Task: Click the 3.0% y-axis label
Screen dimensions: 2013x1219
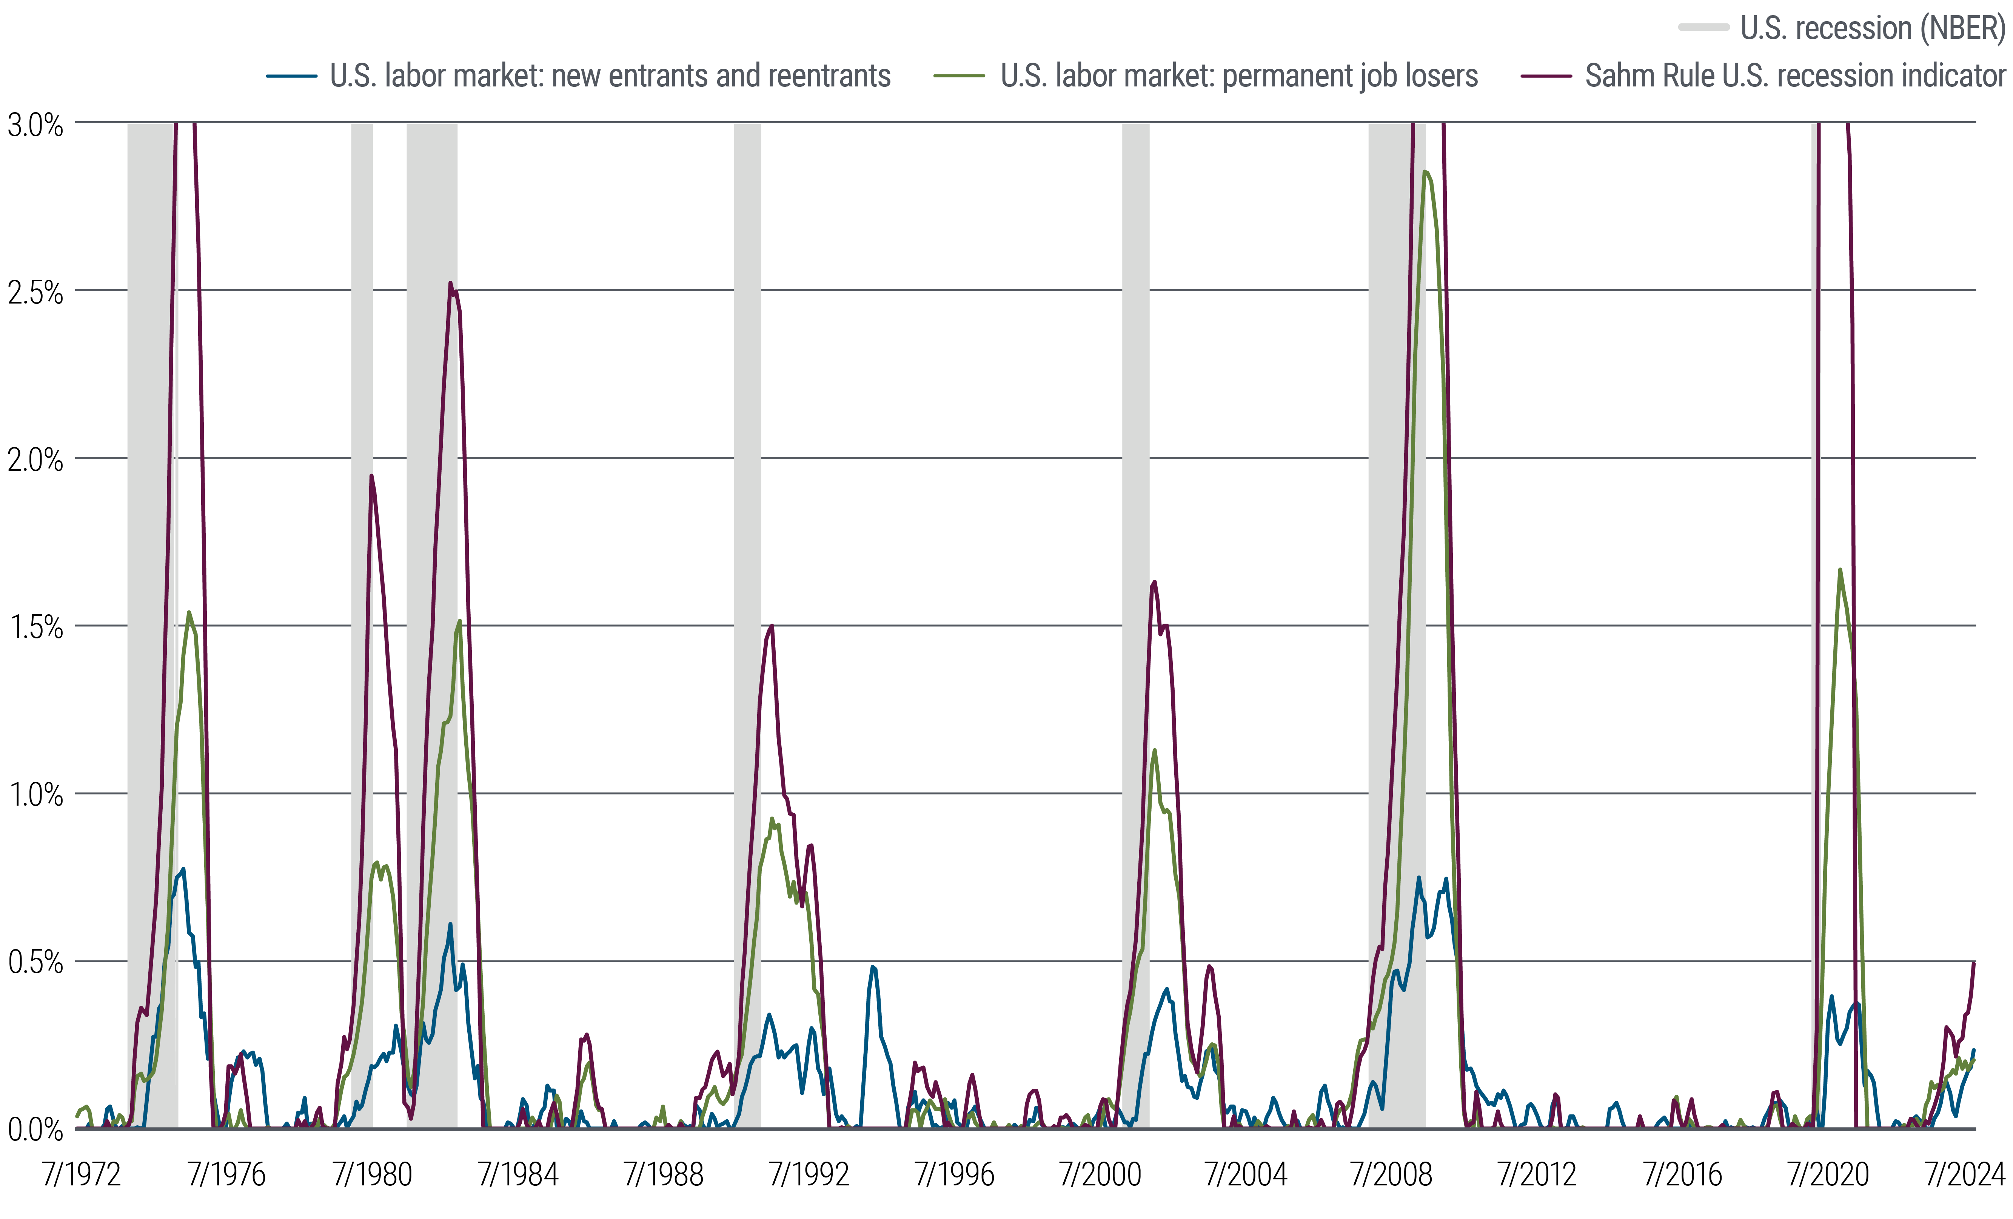Action: coord(35,125)
